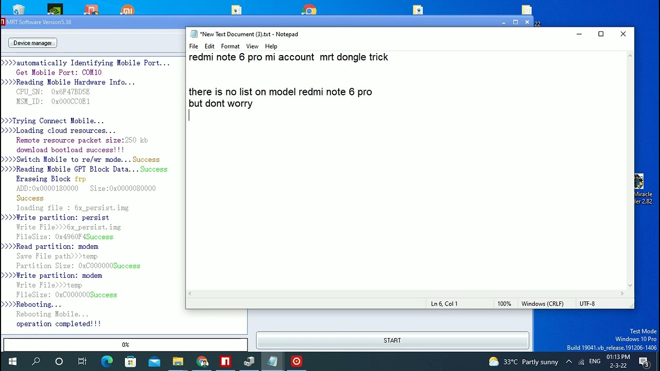Open the Format menu in Notepad

(230, 46)
